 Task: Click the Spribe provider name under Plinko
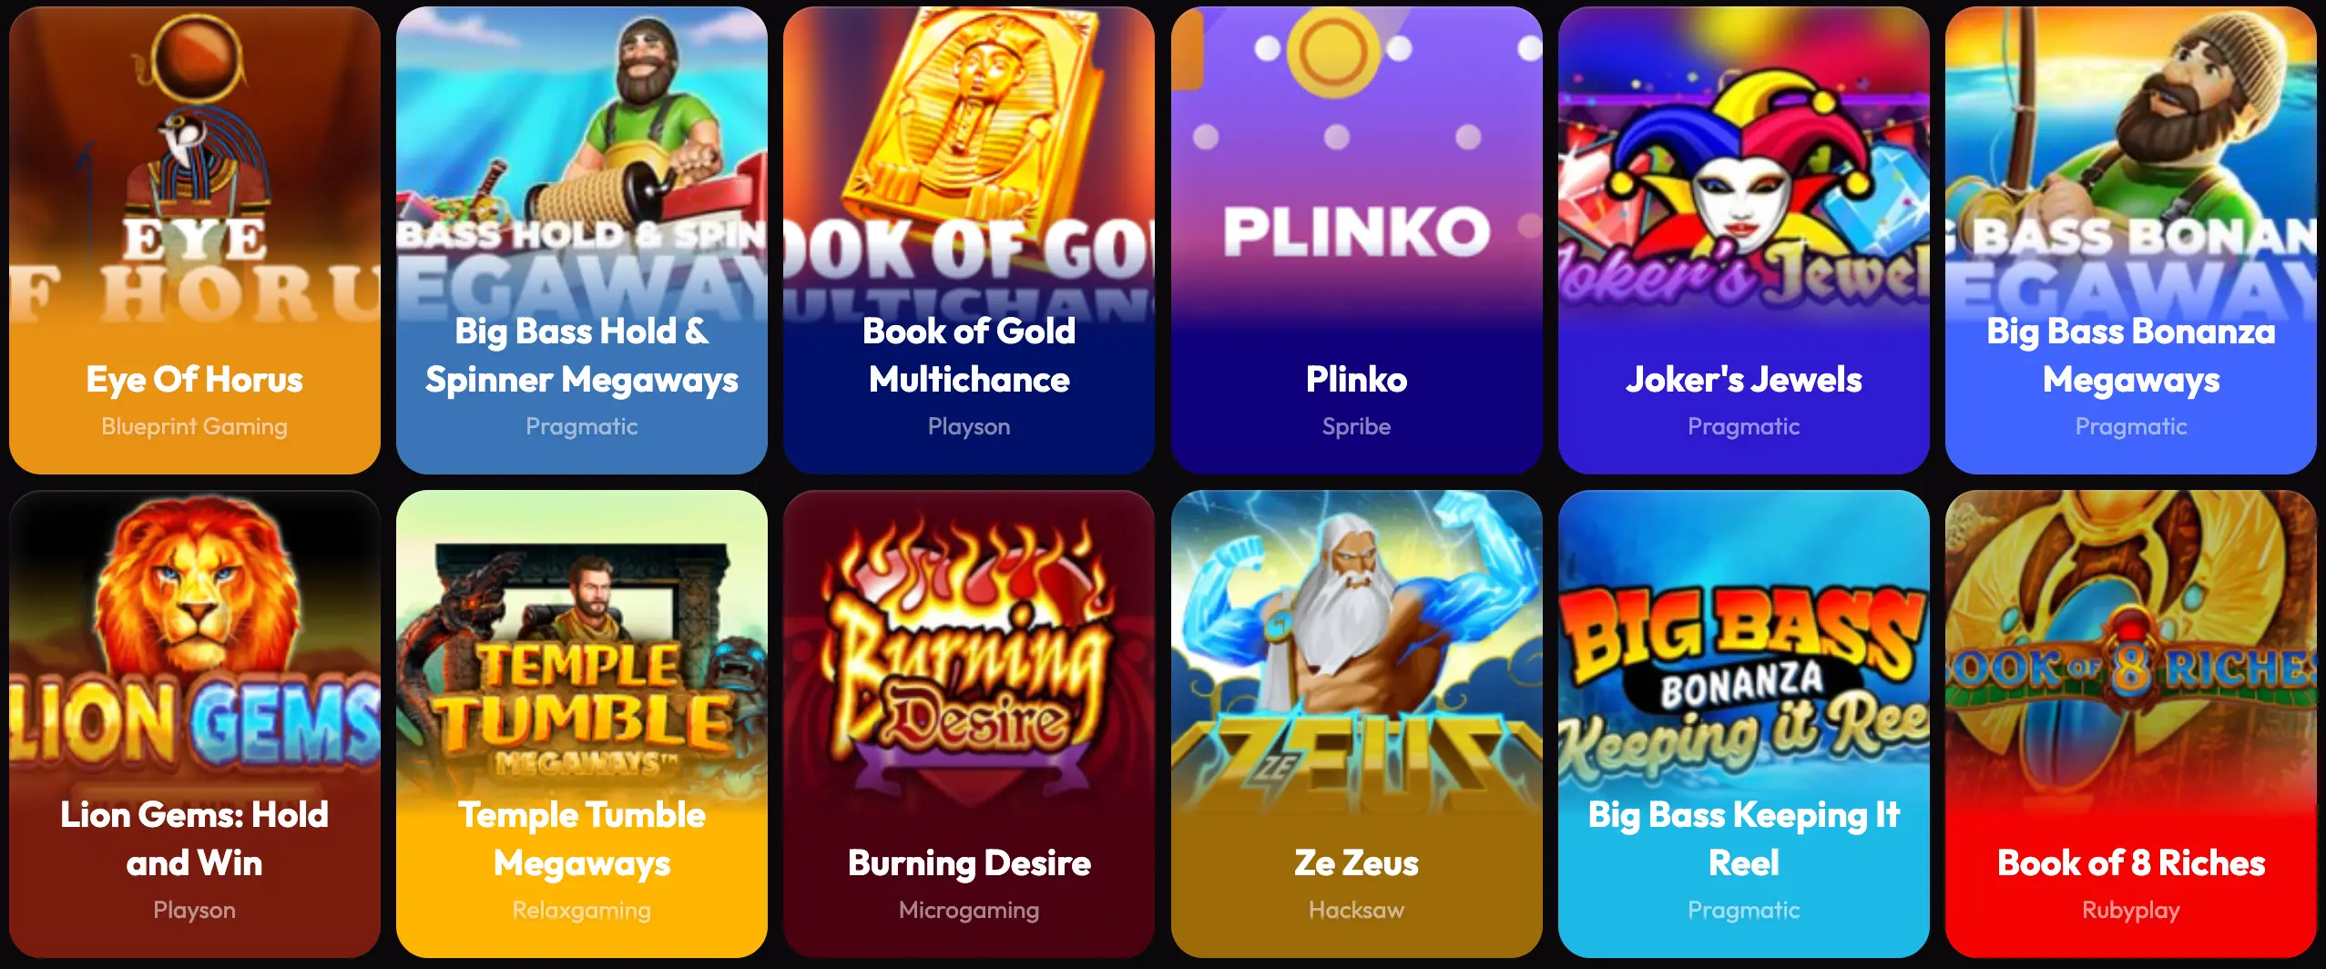tap(1356, 426)
